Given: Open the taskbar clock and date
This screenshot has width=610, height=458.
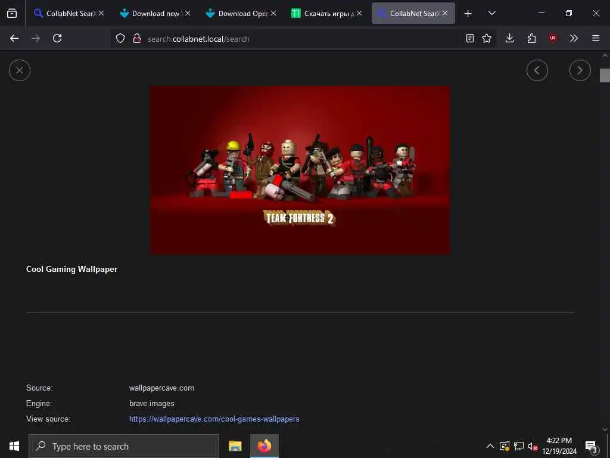Looking at the screenshot, I should pyautogui.click(x=559, y=446).
